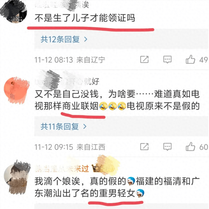Share the 11-12 08:13 Liaoning comment

coord(144,60)
